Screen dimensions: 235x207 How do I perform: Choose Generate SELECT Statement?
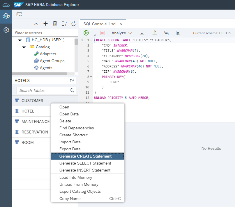(x=88, y=163)
